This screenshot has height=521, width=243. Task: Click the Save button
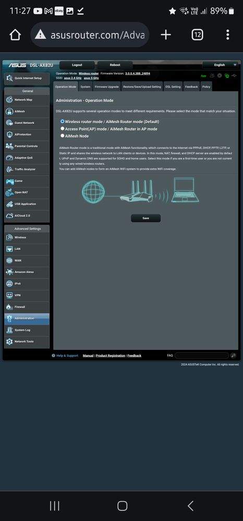(x=145, y=219)
